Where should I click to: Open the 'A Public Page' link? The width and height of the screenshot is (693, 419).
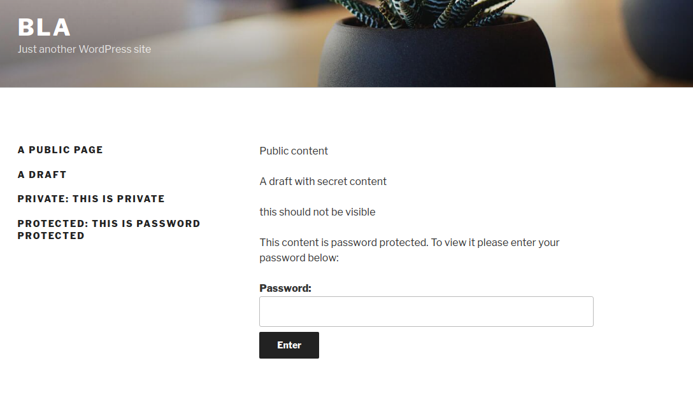pos(60,150)
